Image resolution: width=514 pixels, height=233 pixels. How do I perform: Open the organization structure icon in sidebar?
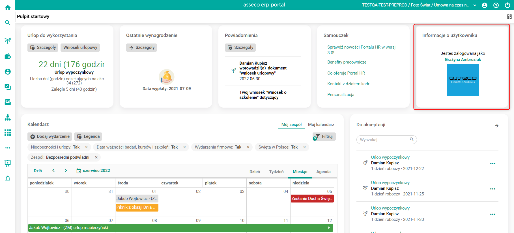click(8, 117)
